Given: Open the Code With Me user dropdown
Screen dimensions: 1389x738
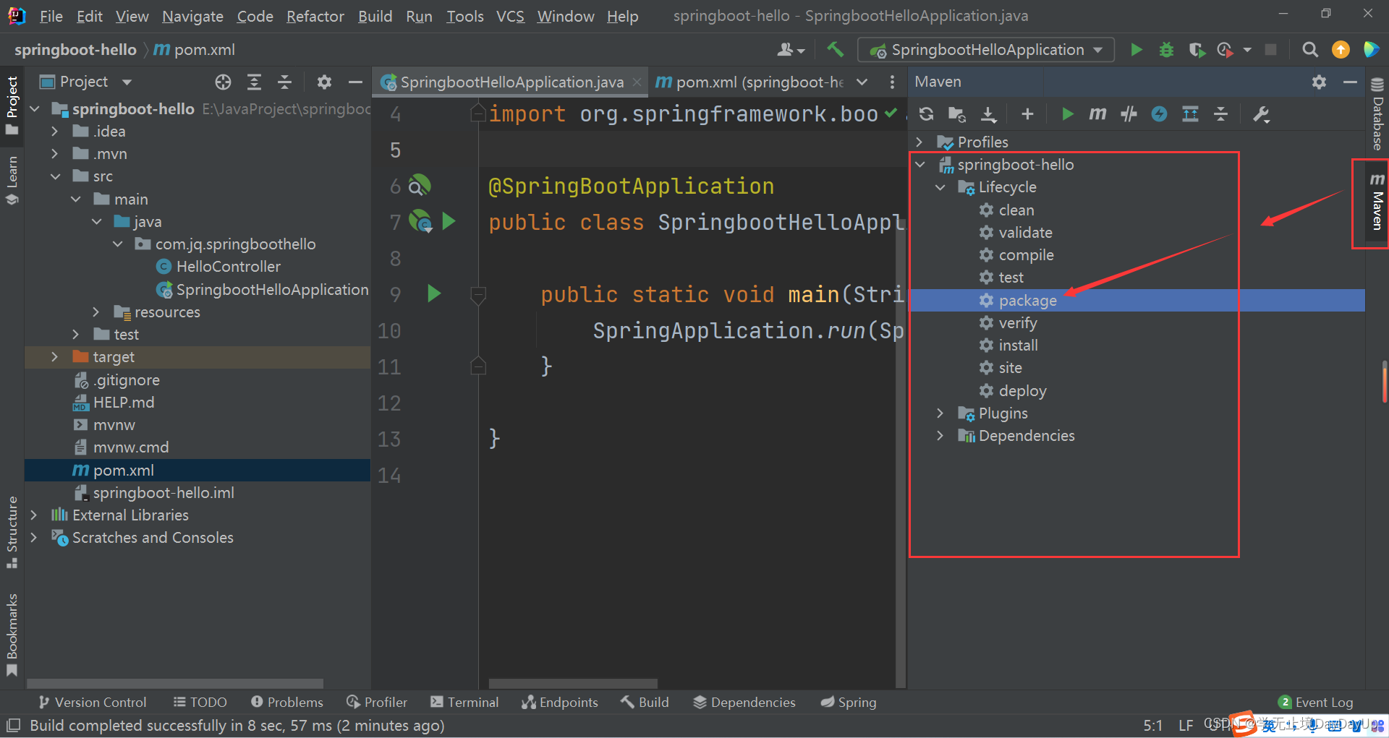Looking at the screenshot, I should point(791,49).
